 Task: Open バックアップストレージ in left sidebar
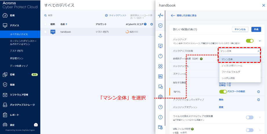[x=23, y=105]
